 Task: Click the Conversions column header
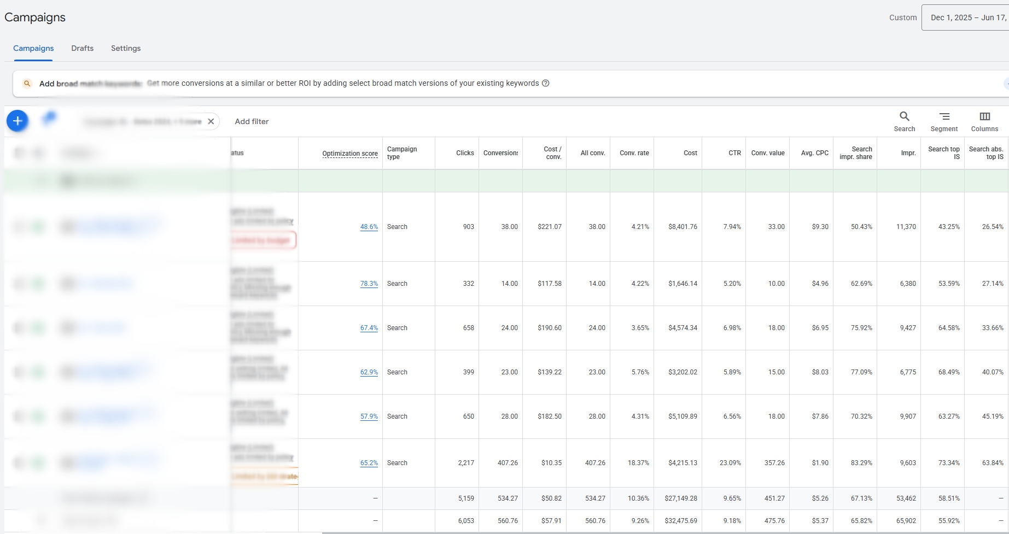click(500, 153)
